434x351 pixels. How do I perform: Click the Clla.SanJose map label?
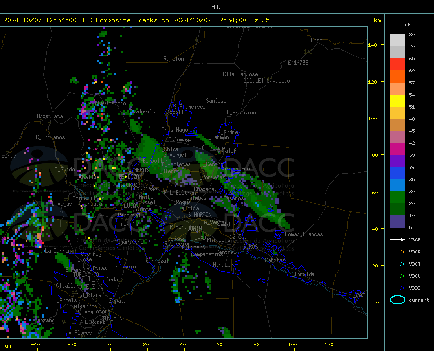pos(240,74)
